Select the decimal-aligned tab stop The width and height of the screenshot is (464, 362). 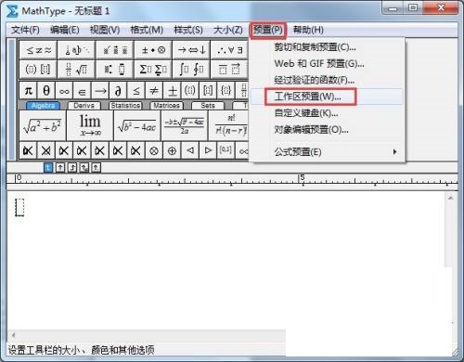point(97,168)
